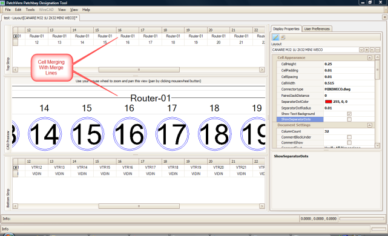Click the second-row cell 17 in Top Strip
Screen dimensions: 388x236
[150, 42]
